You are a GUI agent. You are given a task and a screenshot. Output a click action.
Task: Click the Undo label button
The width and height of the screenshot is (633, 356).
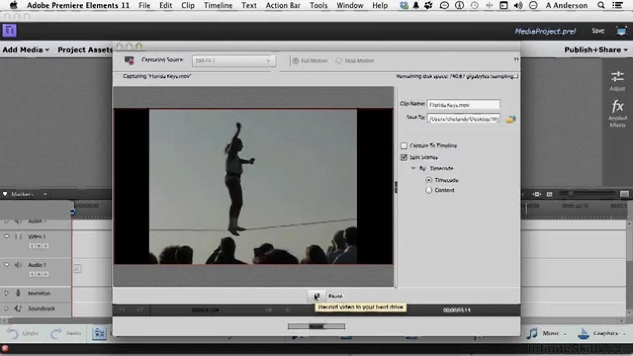pyautogui.click(x=30, y=333)
